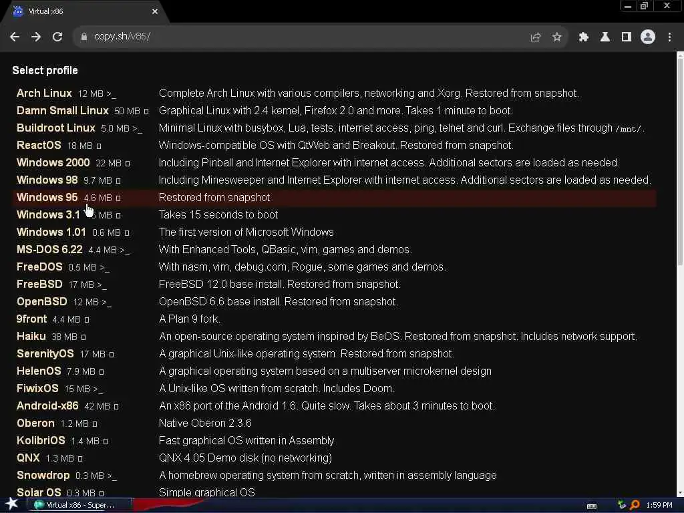Screen dimensions: 684x513
Task: Select the Windows 95 profile
Action: coord(47,198)
